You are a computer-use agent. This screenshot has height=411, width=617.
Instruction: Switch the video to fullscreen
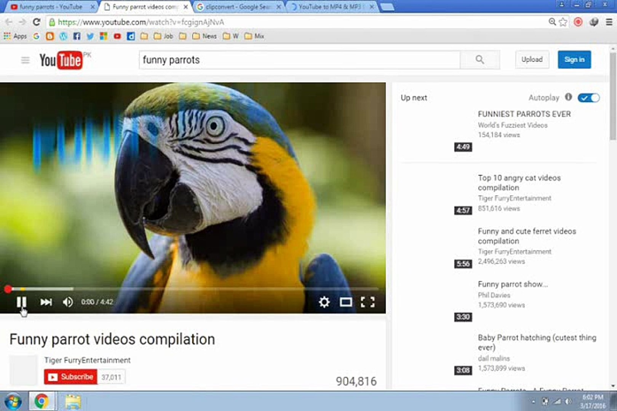368,302
